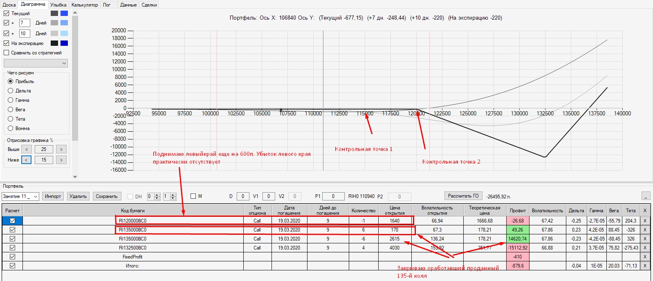Click the left panel scrollbar up arrow
The height and width of the screenshot is (281, 653).
75,13
